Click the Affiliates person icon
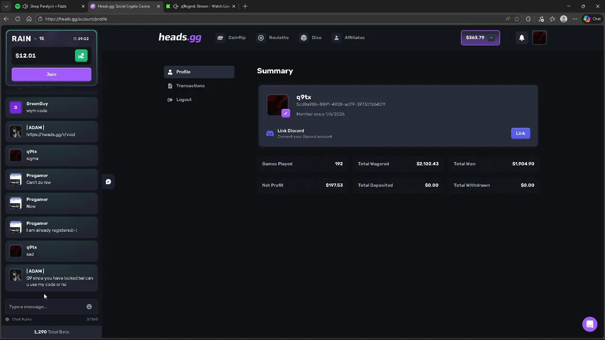The image size is (605, 340). click(337, 38)
